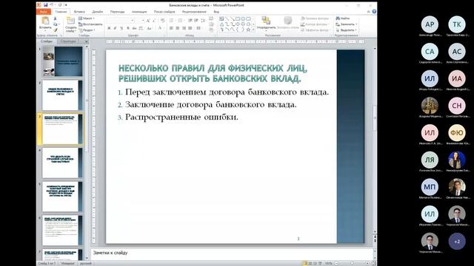This screenshot has width=474, height=266.
Task: Toggle Italic formatting
Action: pyautogui.click(x=116, y=28)
